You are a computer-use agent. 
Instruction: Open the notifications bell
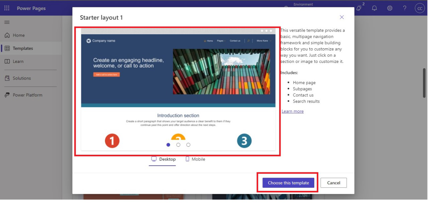point(374,8)
